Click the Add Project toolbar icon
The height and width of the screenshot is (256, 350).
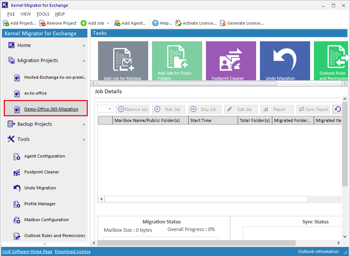click(x=6, y=23)
